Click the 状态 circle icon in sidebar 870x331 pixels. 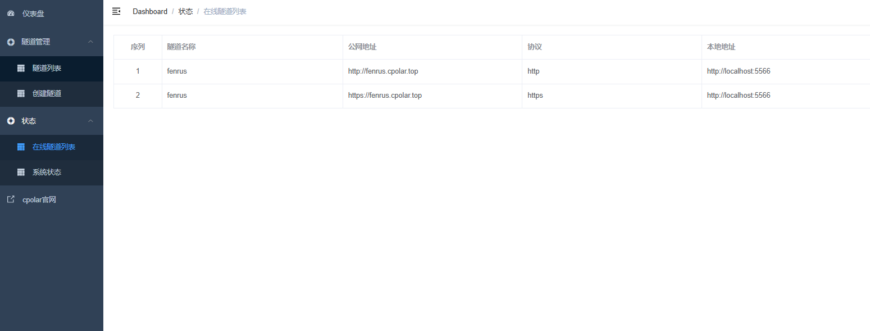pos(11,121)
